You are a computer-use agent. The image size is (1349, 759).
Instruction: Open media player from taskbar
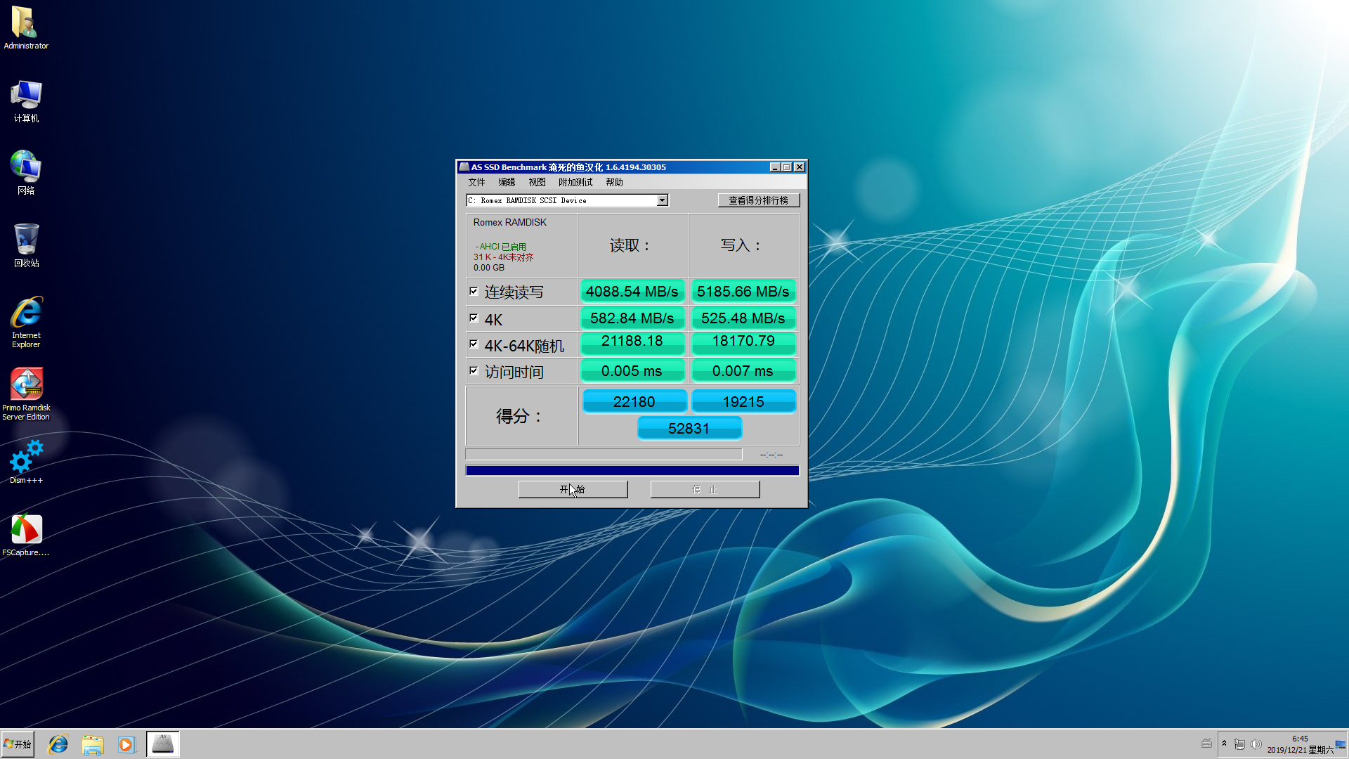(126, 744)
